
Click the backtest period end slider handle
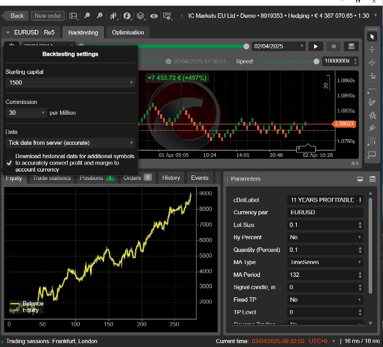point(246,47)
